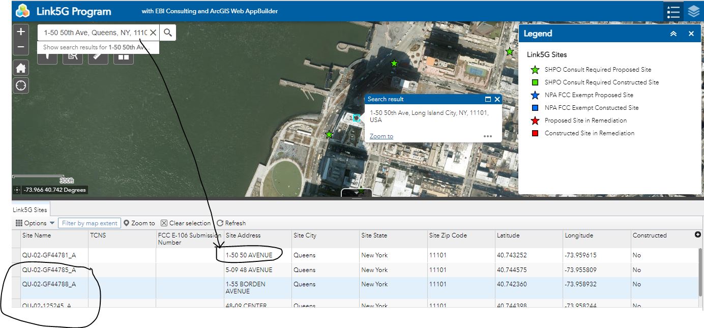Screen dimensions: 704x328
Task: Select the QU-02-GF44785_A table row
Action: pyautogui.click(x=356, y=270)
